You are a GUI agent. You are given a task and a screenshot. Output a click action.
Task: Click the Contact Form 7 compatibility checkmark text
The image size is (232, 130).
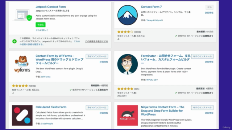194,36
